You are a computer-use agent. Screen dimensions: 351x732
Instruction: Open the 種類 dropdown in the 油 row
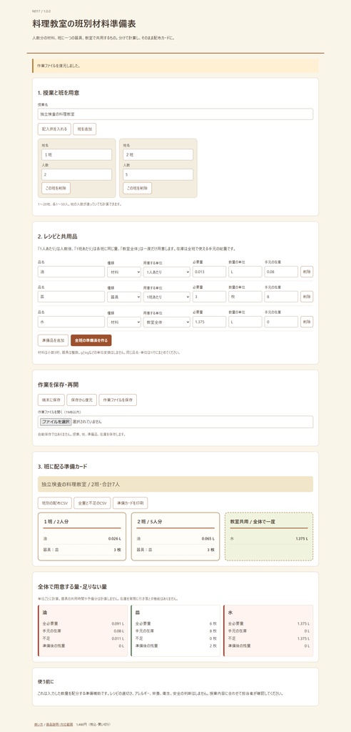tap(124, 272)
